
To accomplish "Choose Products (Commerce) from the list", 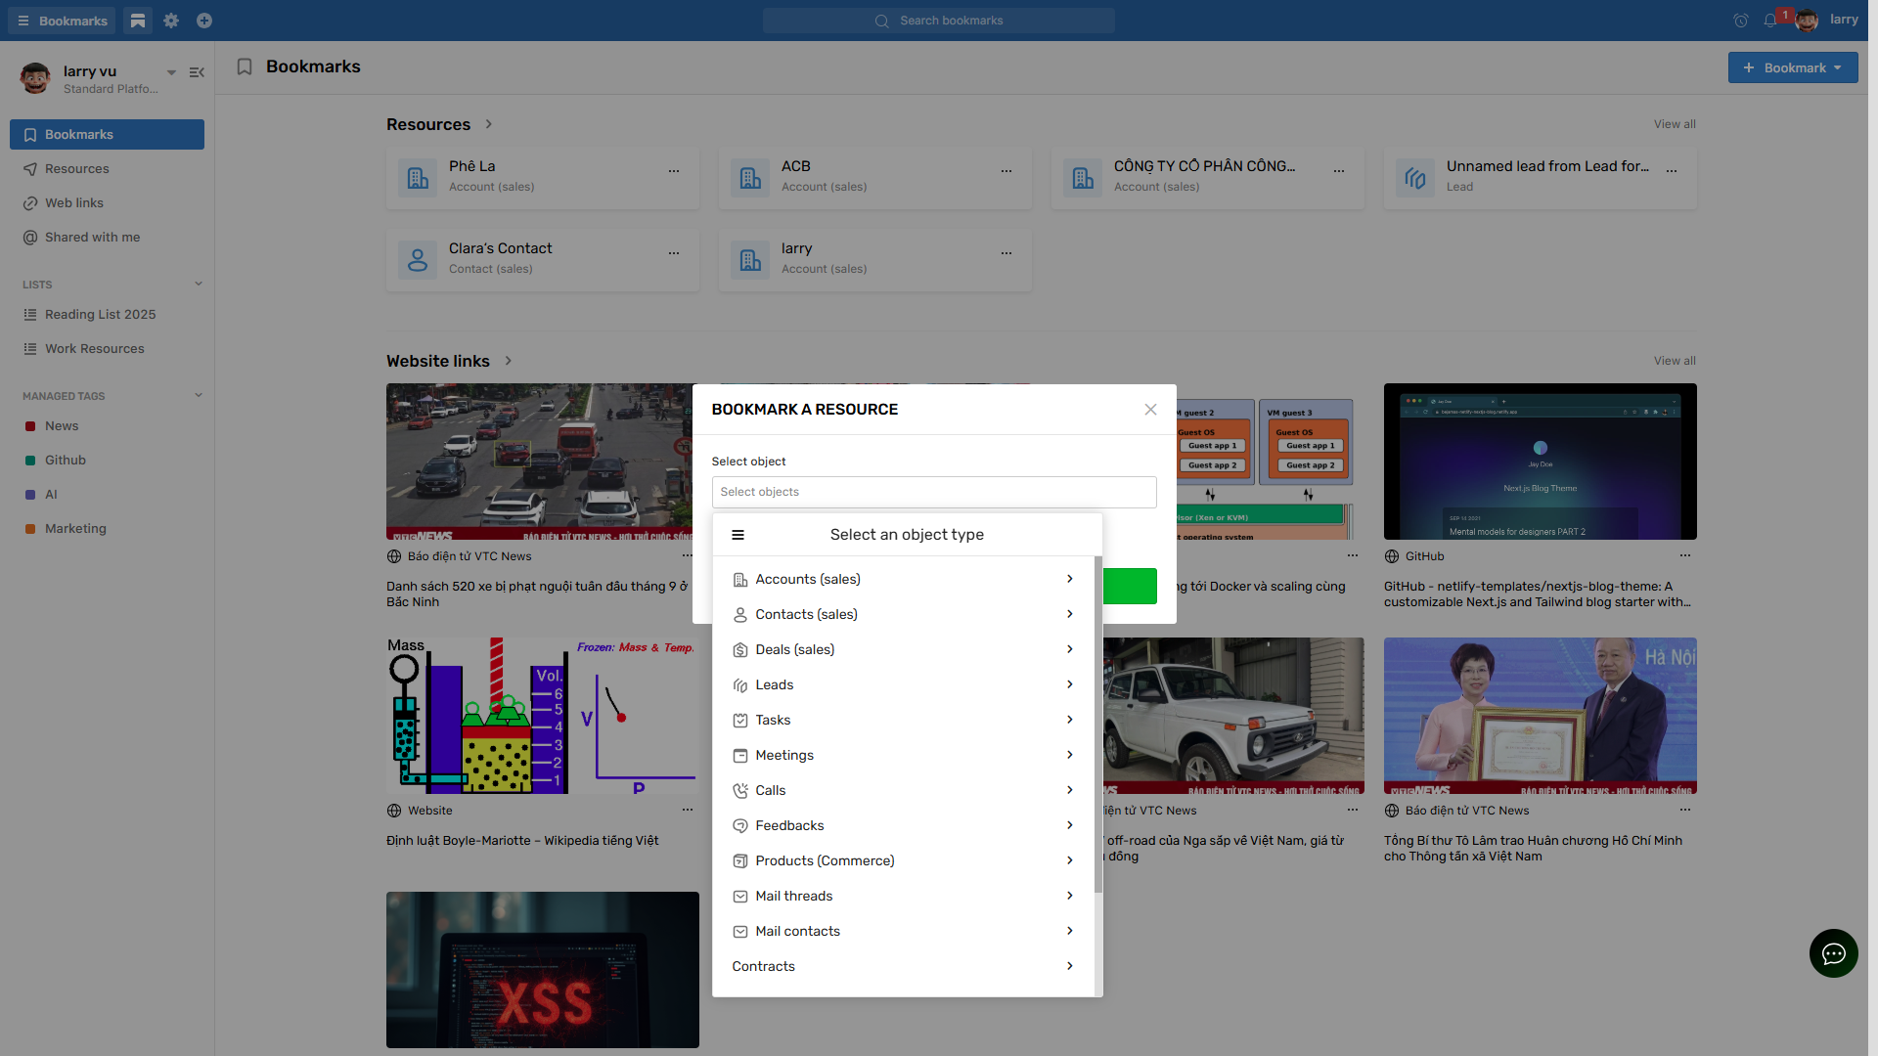I will pos(825,860).
